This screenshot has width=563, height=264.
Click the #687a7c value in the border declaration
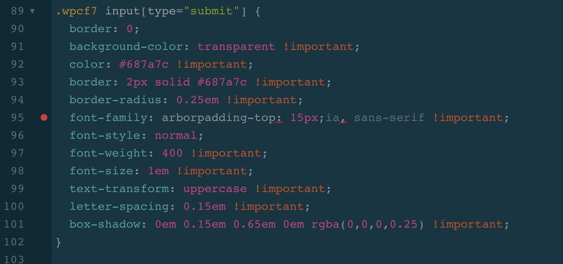(222, 82)
